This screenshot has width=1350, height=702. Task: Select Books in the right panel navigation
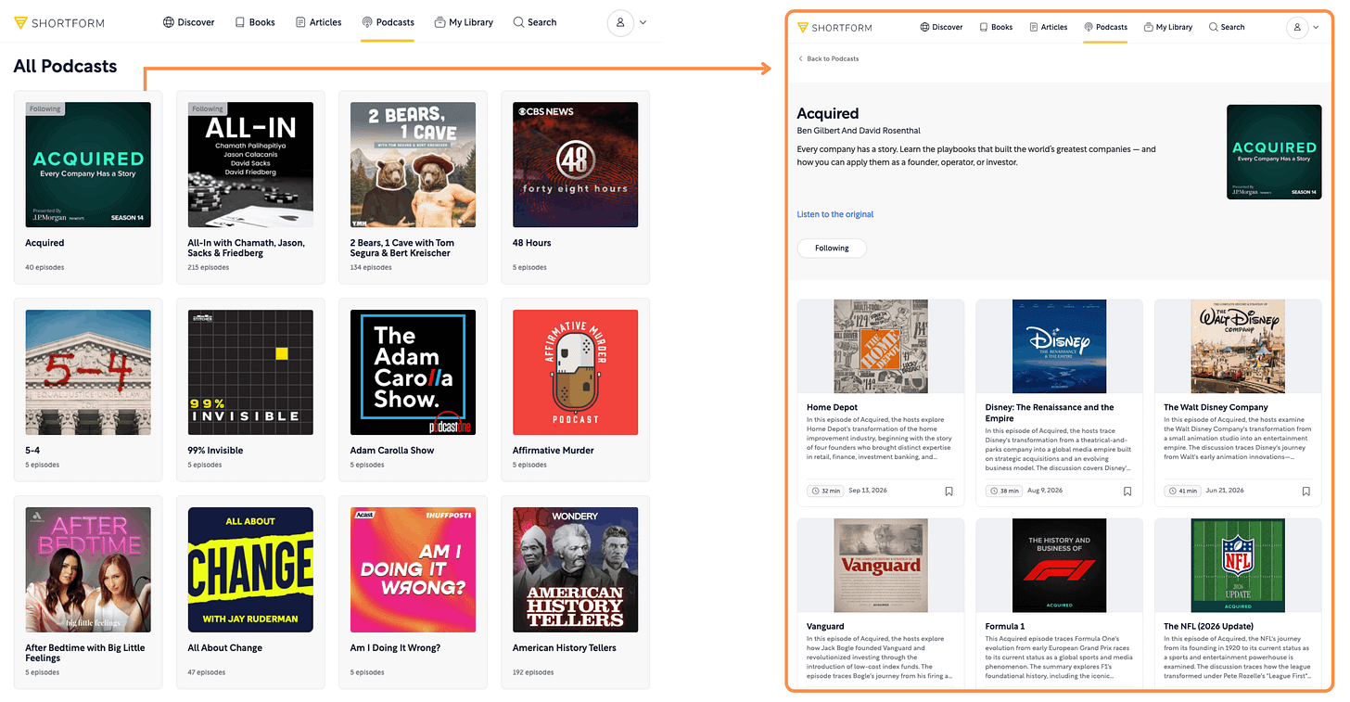tap(996, 28)
